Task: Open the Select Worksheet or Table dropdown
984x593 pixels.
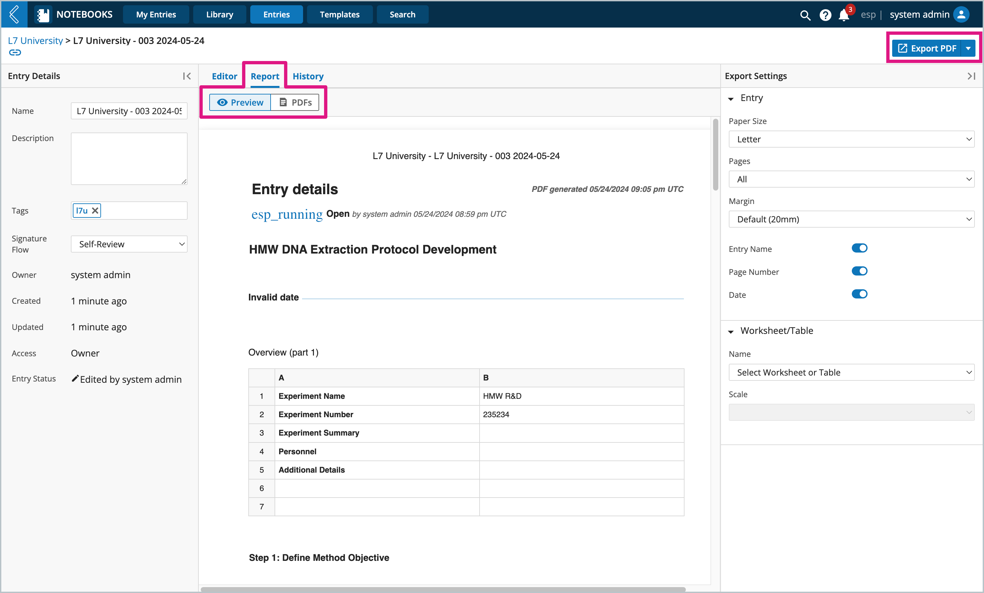Action: coord(852,372)
